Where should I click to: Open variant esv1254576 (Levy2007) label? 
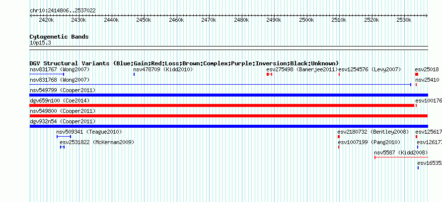click(x=369, y=69)
